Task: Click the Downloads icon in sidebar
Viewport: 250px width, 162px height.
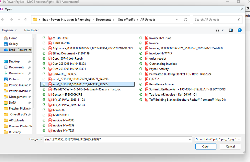Action: coord(6,73)
